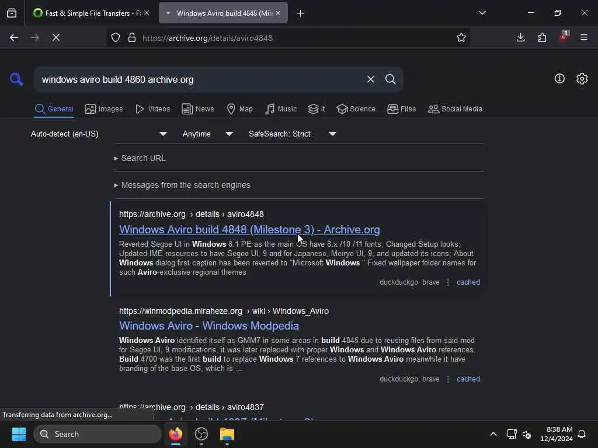
Task: Switch to Music search category
Action: pyautogui.click(x=281, y=109)
